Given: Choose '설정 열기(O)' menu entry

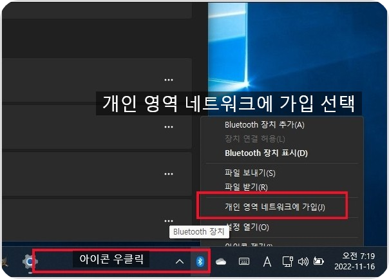Looking at the screenshot, I should (x=248, y=227).
